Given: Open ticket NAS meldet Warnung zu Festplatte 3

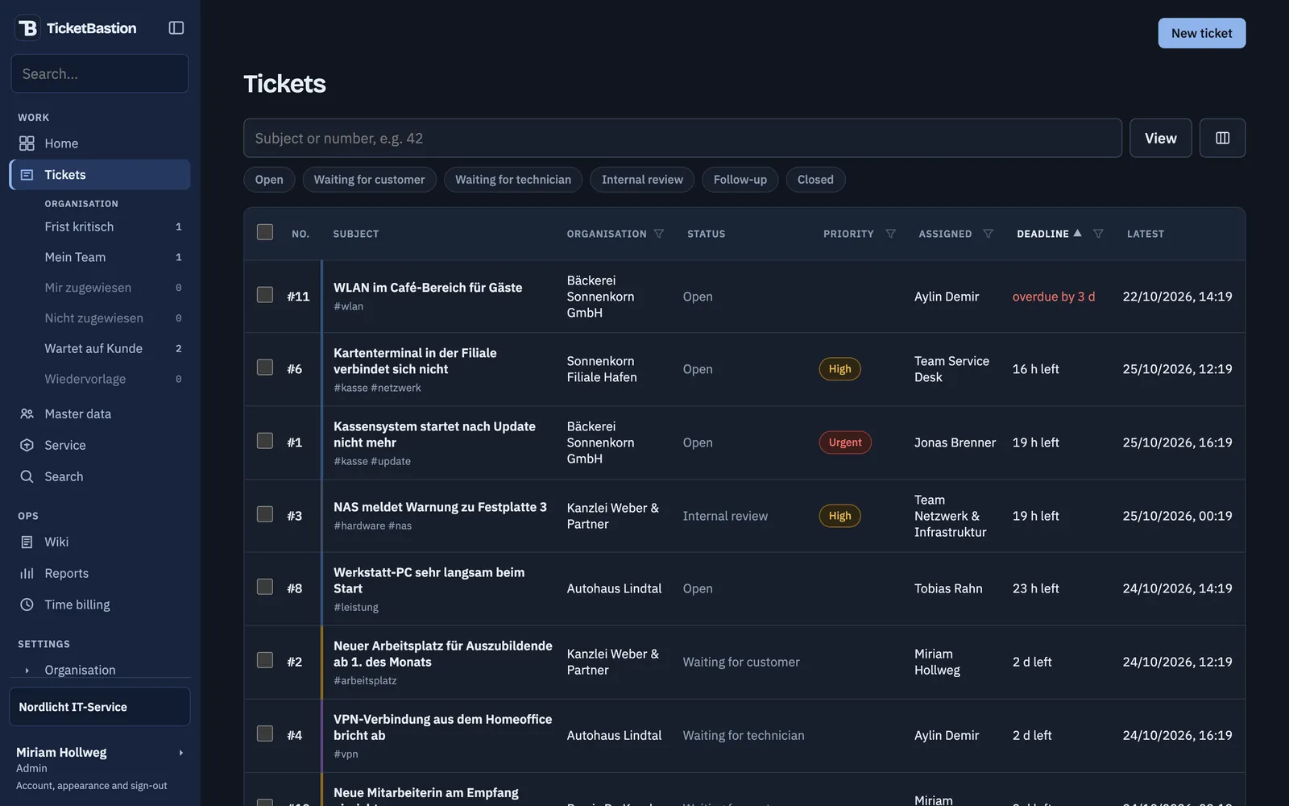Looking at the screenshot, I should 440,507.
